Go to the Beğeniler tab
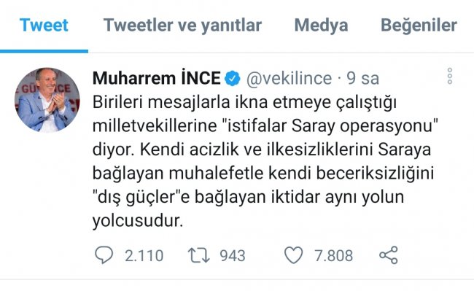The height and width of the screenshot is (291, 474). pyautogui.click(x=419, y=25)
